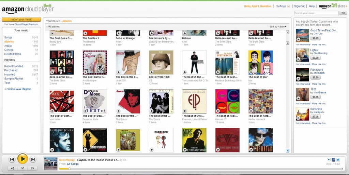
Task: Skip to the next track
Action: pyautogui.click(x=33, y=159)
